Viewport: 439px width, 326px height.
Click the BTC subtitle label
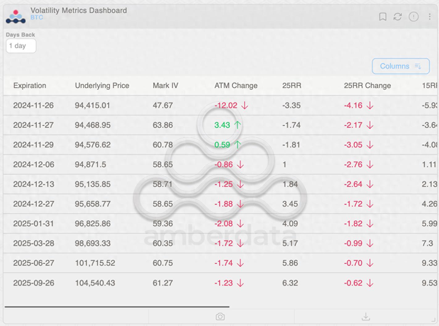tap(37, 18)
